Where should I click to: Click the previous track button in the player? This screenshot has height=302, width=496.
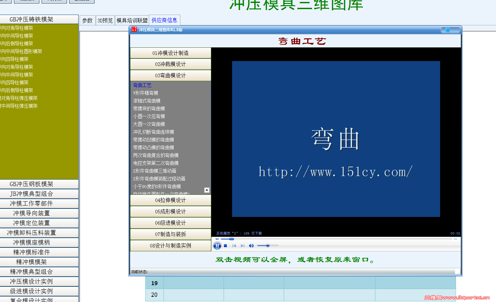pos(234,246)
